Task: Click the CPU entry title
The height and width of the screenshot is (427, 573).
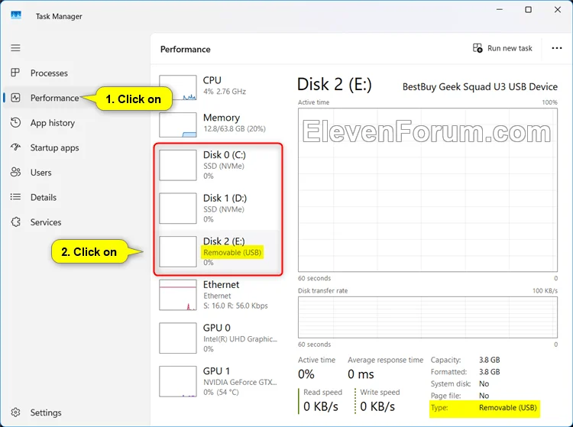Action: 212,80
